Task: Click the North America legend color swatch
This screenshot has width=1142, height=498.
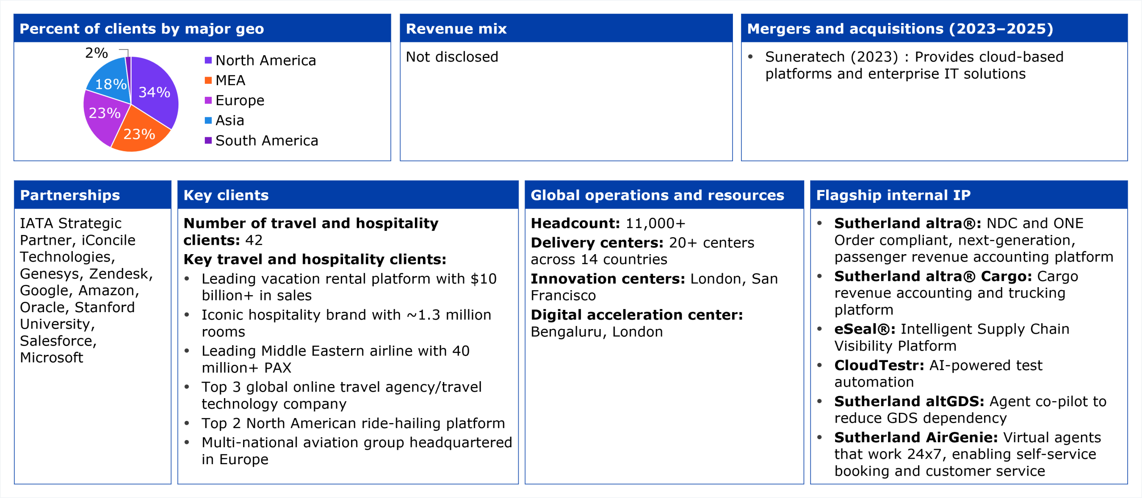Action: point(208,60)
